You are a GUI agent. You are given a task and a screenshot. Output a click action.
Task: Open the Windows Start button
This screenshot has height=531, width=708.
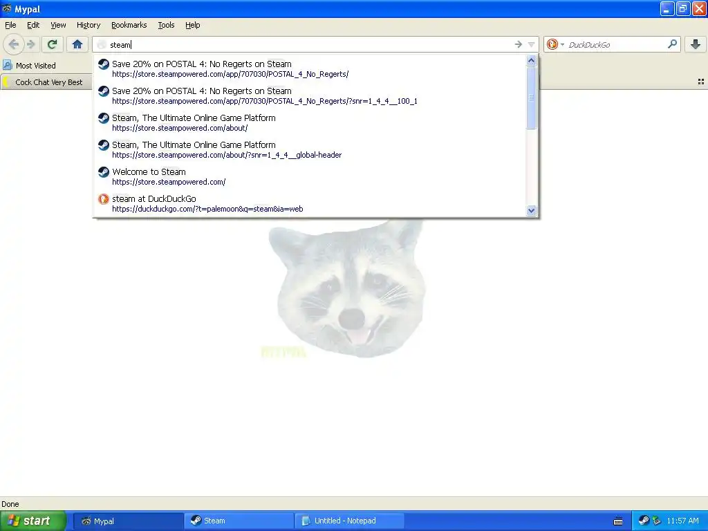33,521
